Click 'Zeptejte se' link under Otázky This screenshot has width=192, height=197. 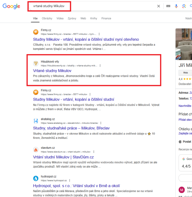[185, 133]
